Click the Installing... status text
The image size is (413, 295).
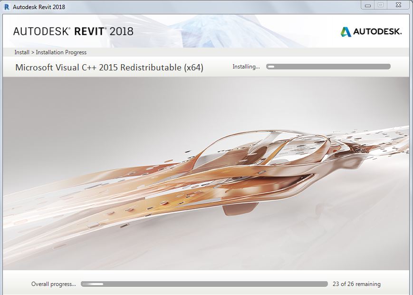click(x=246, y=67)
